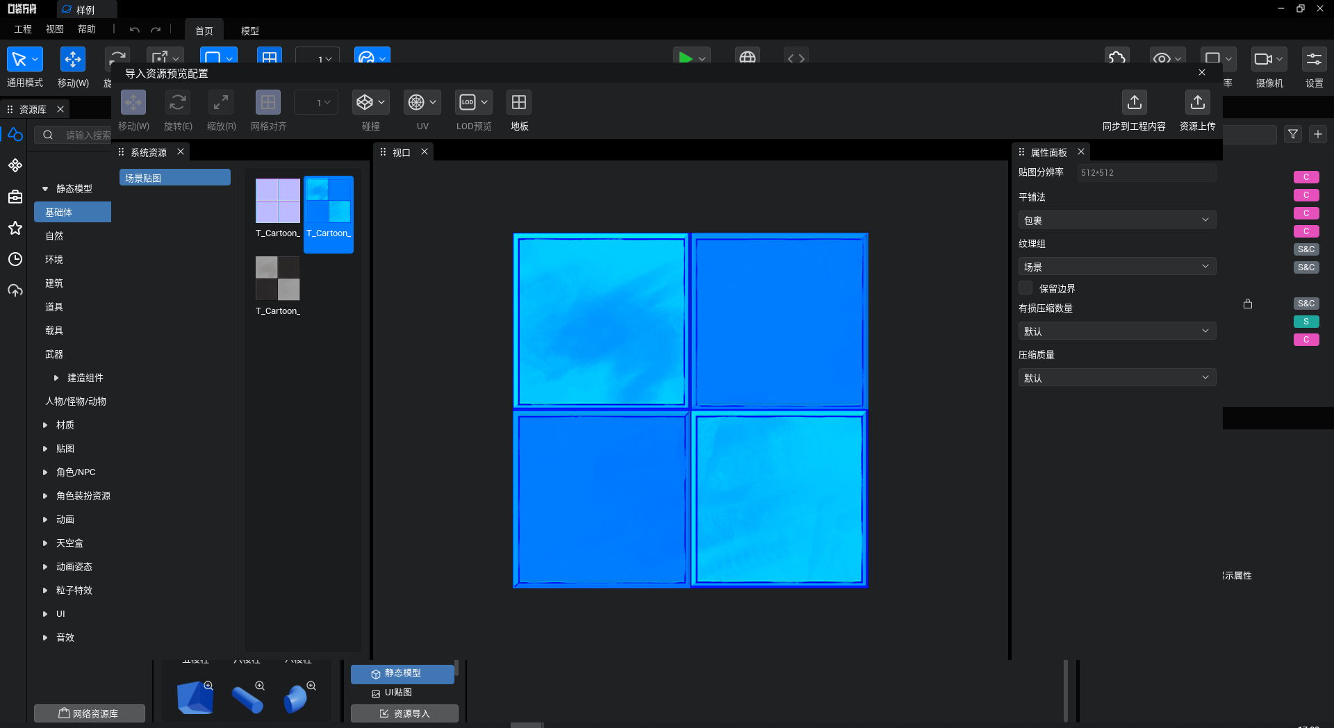Enable the 保留边界 checkbox
This screenshot has width=1334, height=728.
(1026, 288)
